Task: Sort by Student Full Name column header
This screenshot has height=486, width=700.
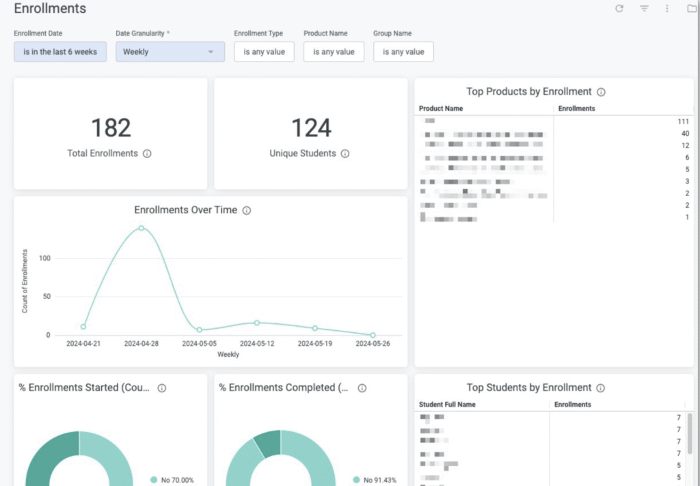Action: [447, 405]
